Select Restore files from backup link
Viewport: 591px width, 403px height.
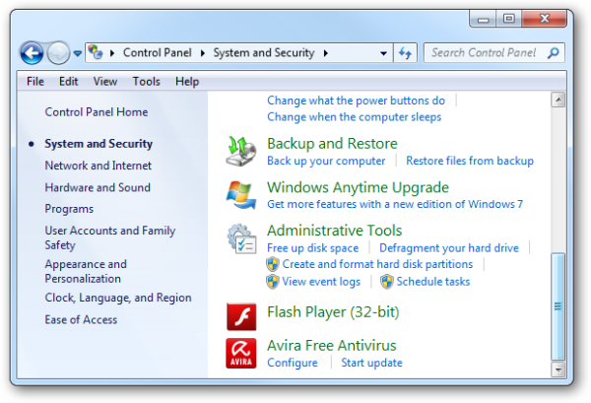tap(469, 161)
